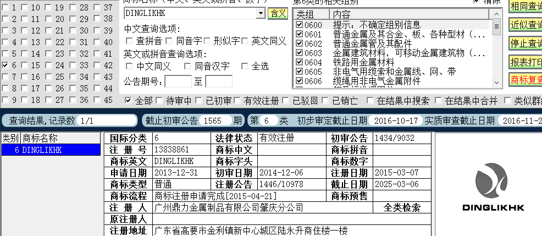The height and width of the screenshot is (236, 542).
Task: Check class 10 checkbox
Action: [x=24, y=7]
